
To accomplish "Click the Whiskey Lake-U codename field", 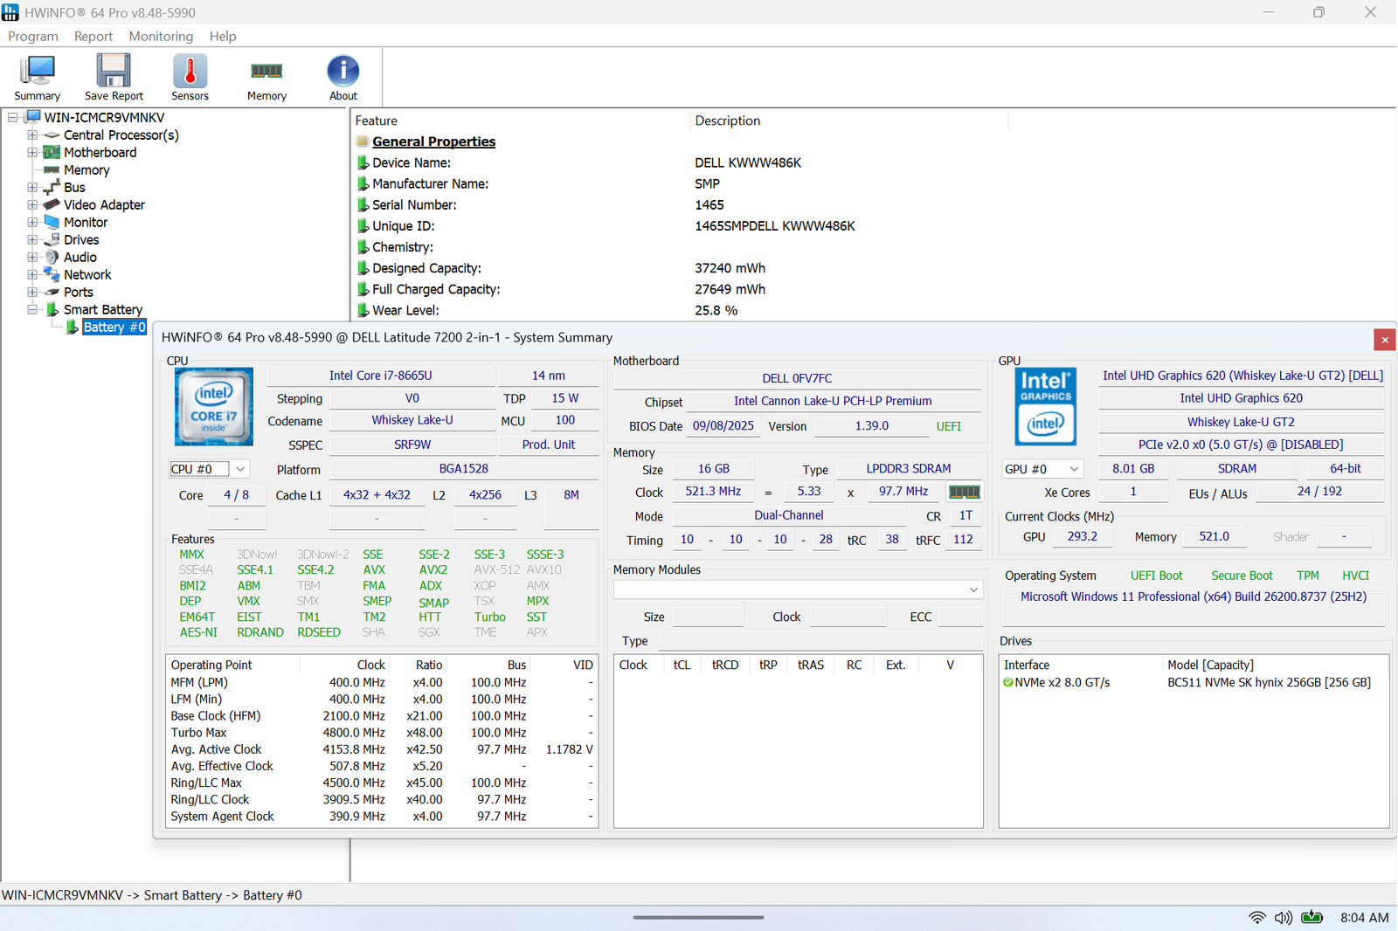I will coord(412,420).
